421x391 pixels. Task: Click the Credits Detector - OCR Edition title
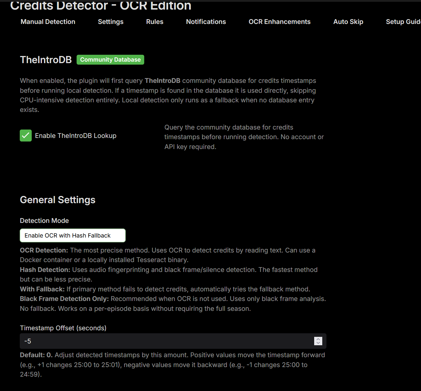101,5
